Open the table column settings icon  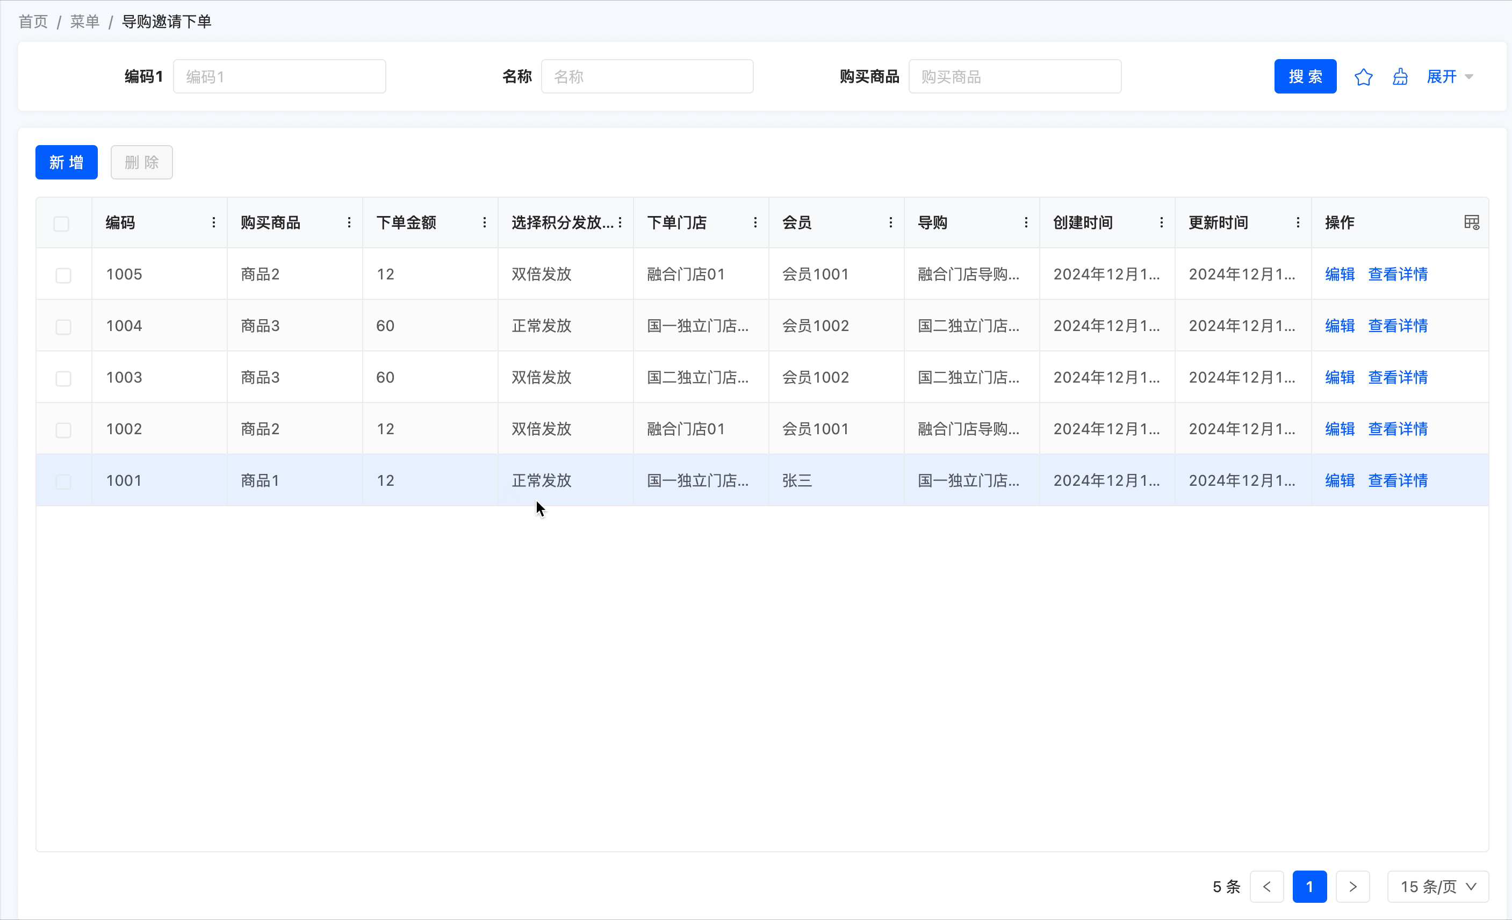click(1472, 222)
